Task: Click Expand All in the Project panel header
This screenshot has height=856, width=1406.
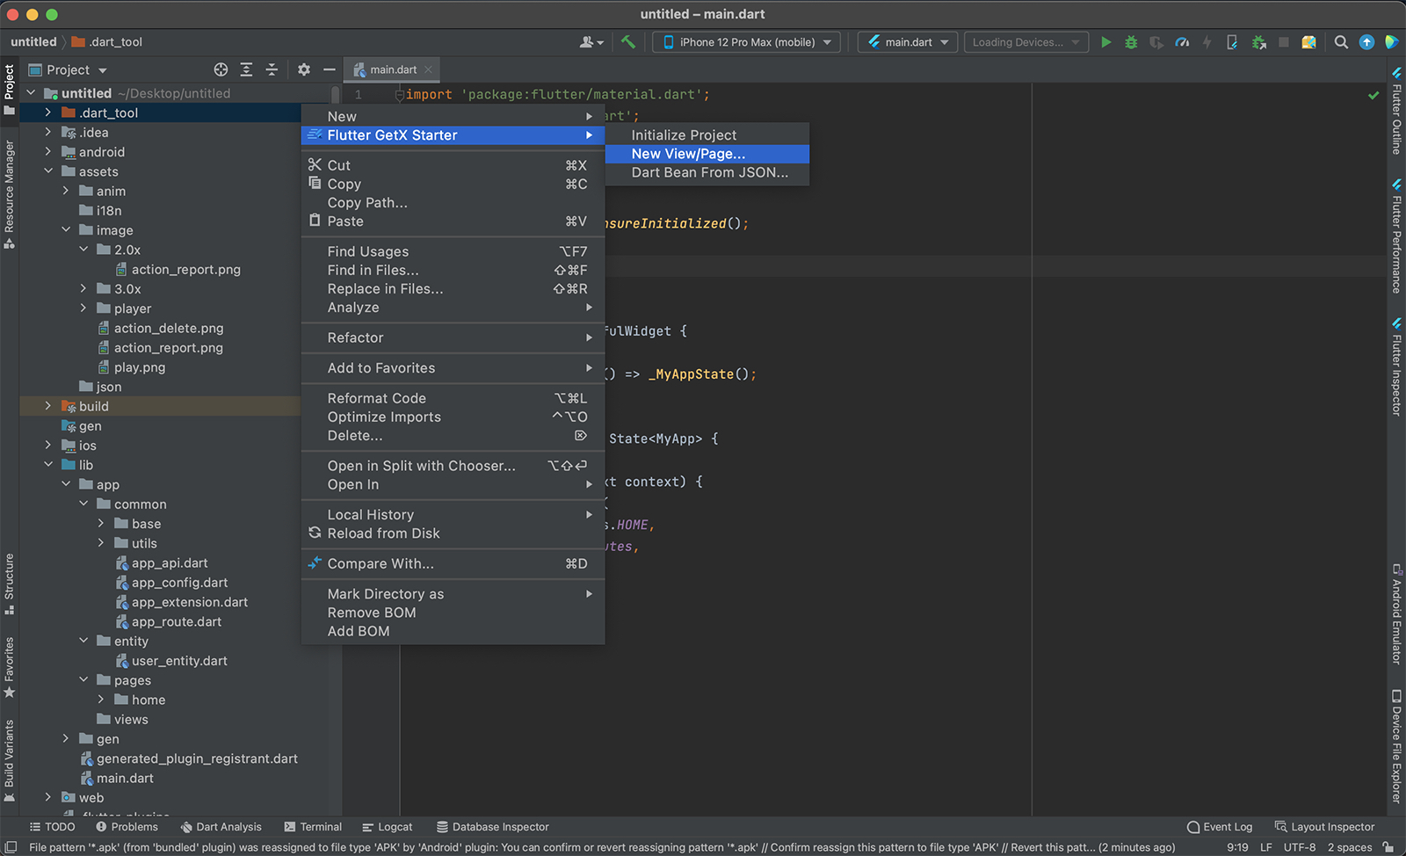Action: pos(246,69)
